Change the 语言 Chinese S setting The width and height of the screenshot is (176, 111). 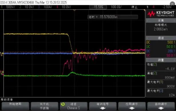(x=74, y=106)
